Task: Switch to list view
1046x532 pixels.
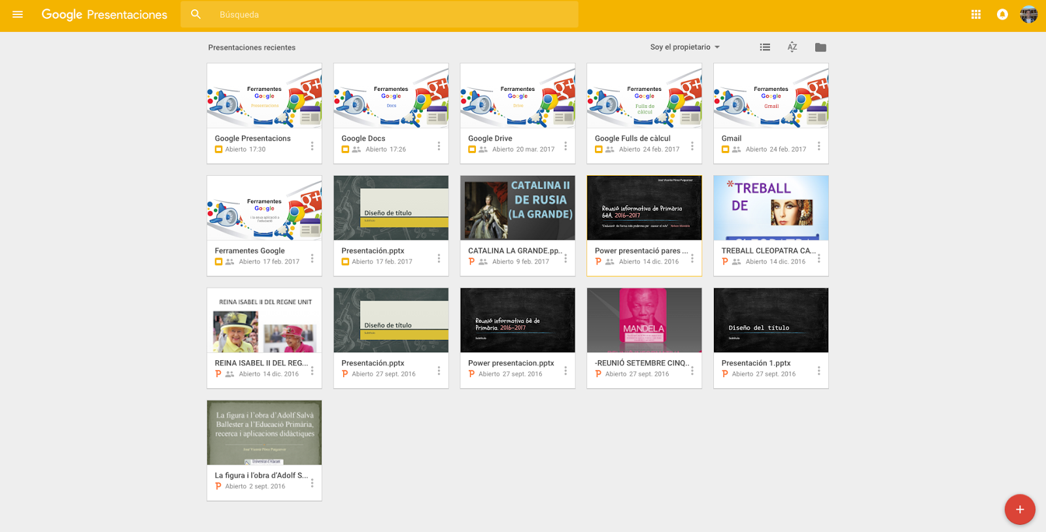Action: coord(765,47)
